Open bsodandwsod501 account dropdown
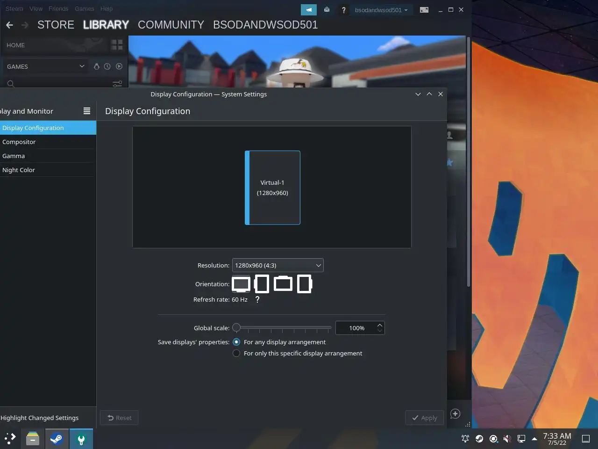Screen dimensions: 598x449 [x=381, y=10]
